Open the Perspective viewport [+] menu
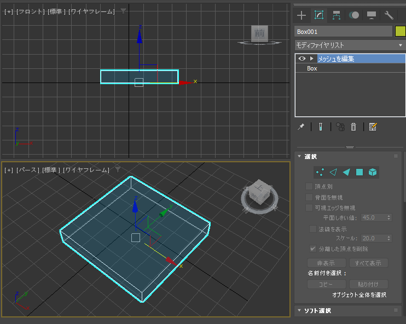Image resolution: width=406 pixels, height=324 pixels. pos(9,170)
